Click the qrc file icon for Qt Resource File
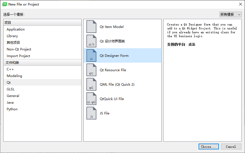 tap(91, 70)
